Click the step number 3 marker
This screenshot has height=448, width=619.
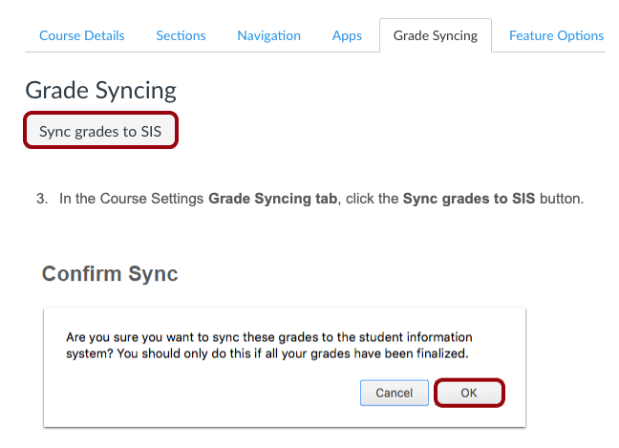click(41, 199)
